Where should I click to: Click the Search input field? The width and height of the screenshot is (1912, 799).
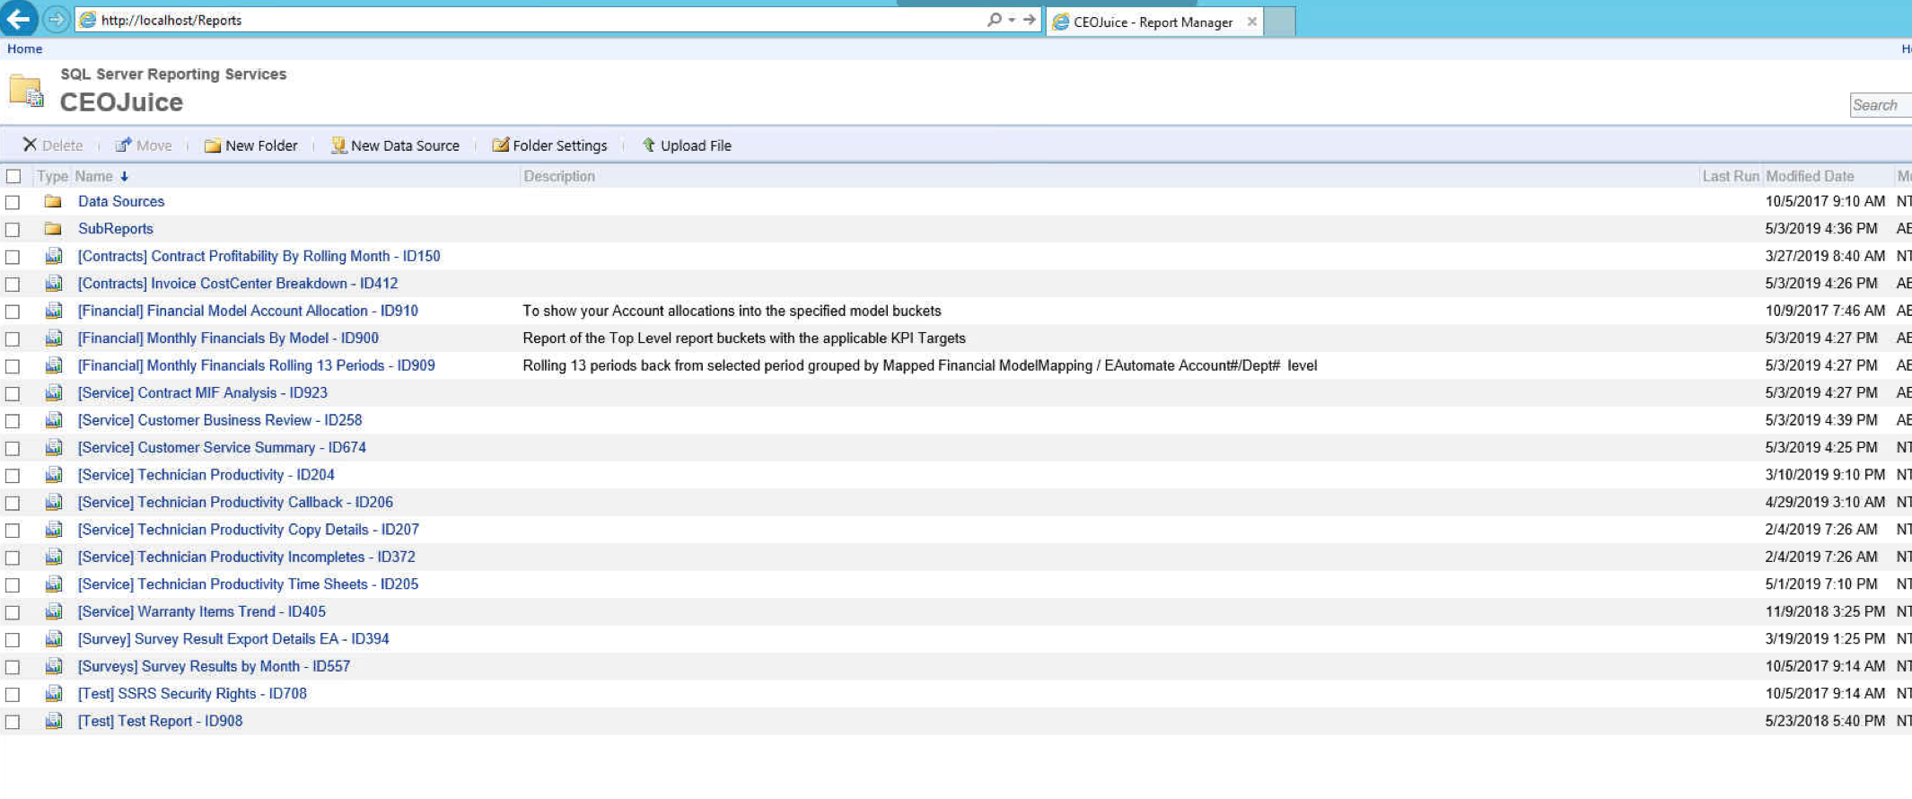(x=1881, y=105)
